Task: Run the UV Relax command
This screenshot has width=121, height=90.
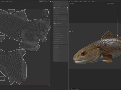Action: (57, 16)
